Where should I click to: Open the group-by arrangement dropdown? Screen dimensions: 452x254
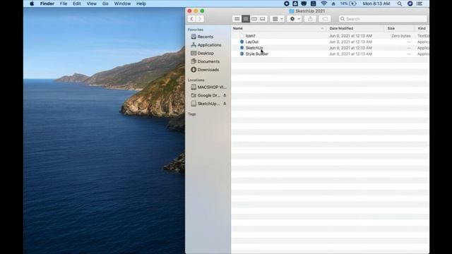click(278, 19)
